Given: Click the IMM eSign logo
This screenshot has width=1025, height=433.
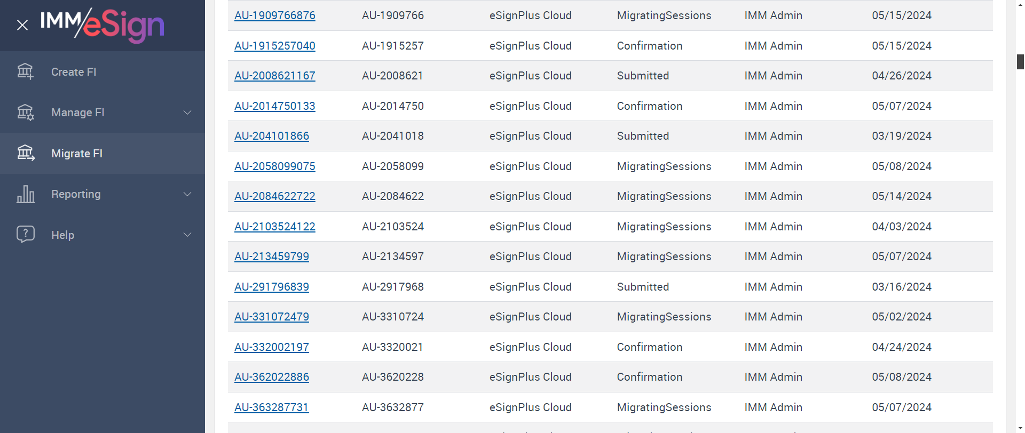Looking at the screenshot, I should click(102, 25).
